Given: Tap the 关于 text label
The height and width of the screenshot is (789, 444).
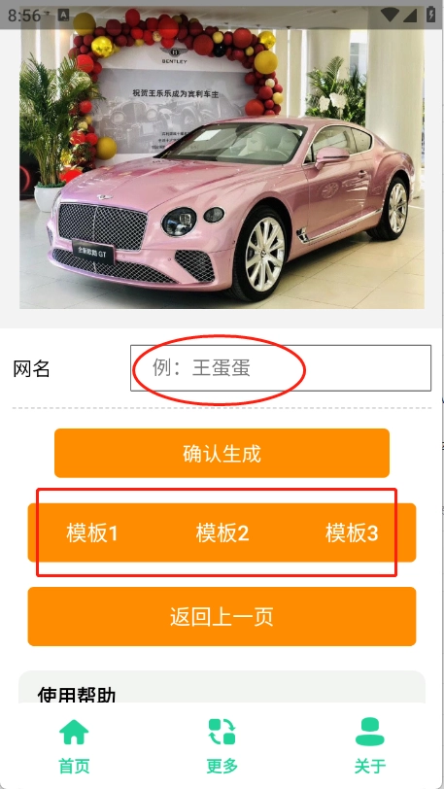Looking at the screenshot, I should (370, 767).
